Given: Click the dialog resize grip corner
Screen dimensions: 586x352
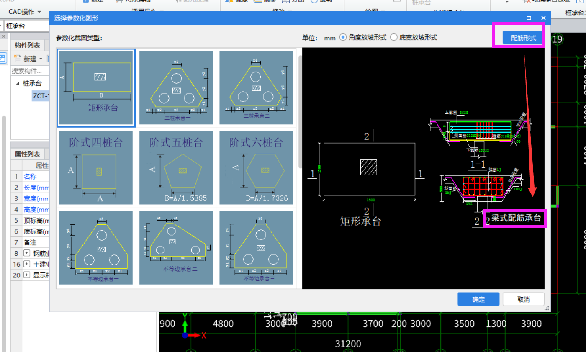Looking at the screenshot, I should [x=547, y=308].
